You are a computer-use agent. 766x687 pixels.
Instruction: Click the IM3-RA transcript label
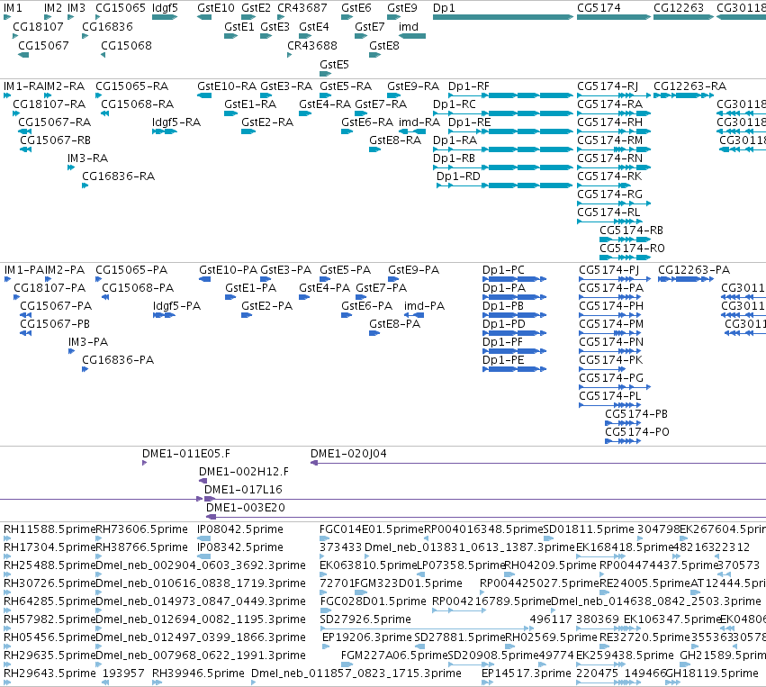coord(88,158)
